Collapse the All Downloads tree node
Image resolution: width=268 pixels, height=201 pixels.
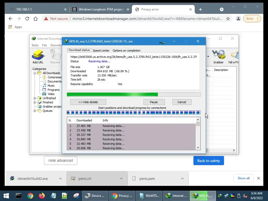pyautogui.click(x=35, y=73)
